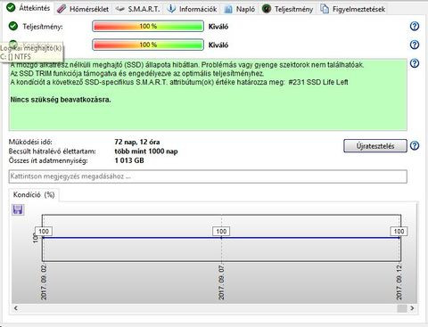
Task: Switch to the Teljesítmény tab
Action: (x=288, y=9)
